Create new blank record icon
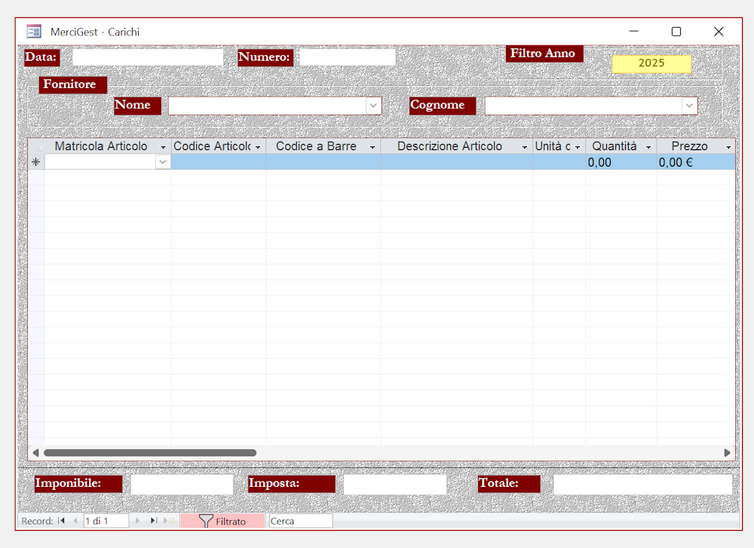This screenshot has height=548, width=754. (169, 521)
